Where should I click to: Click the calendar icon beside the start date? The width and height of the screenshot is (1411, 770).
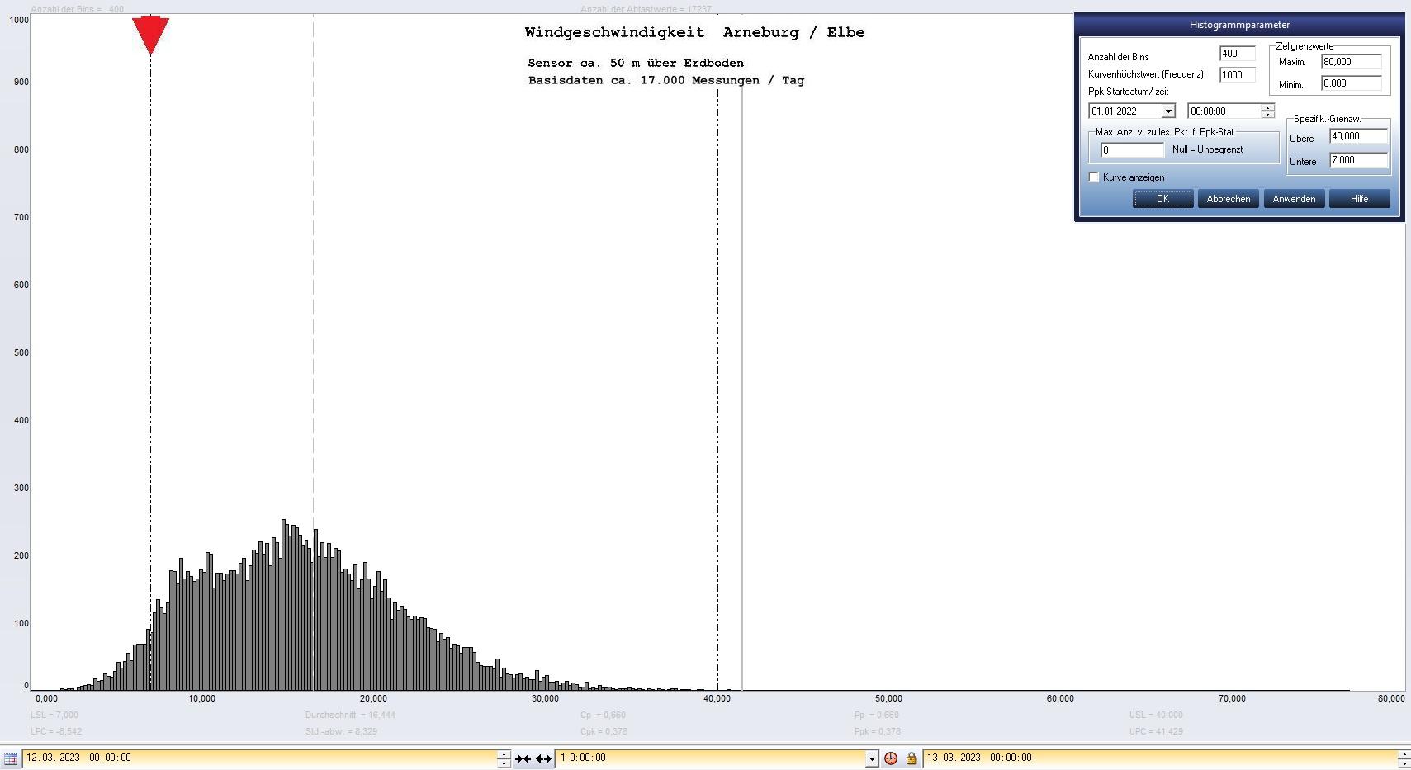click(x=10, y=758)
